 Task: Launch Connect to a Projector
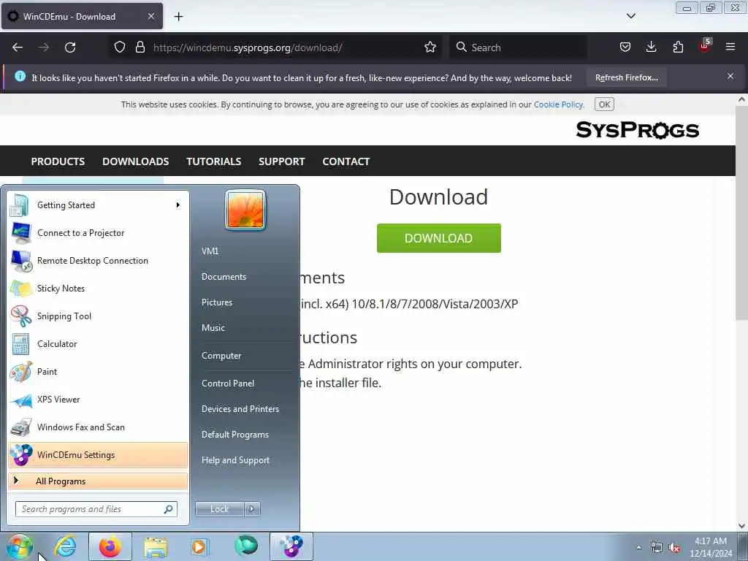tap(98, 233)
